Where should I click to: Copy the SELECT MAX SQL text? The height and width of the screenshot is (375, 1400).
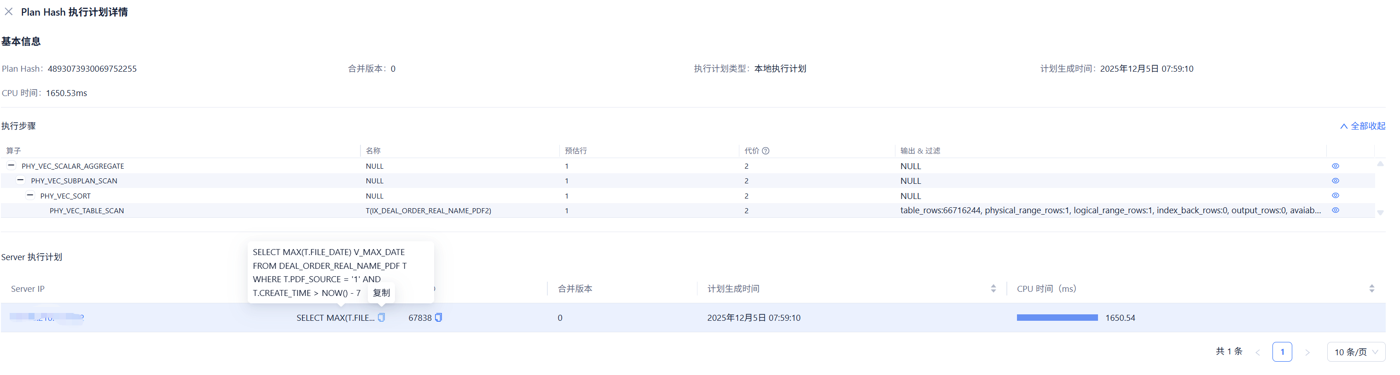tap(382, 318)
